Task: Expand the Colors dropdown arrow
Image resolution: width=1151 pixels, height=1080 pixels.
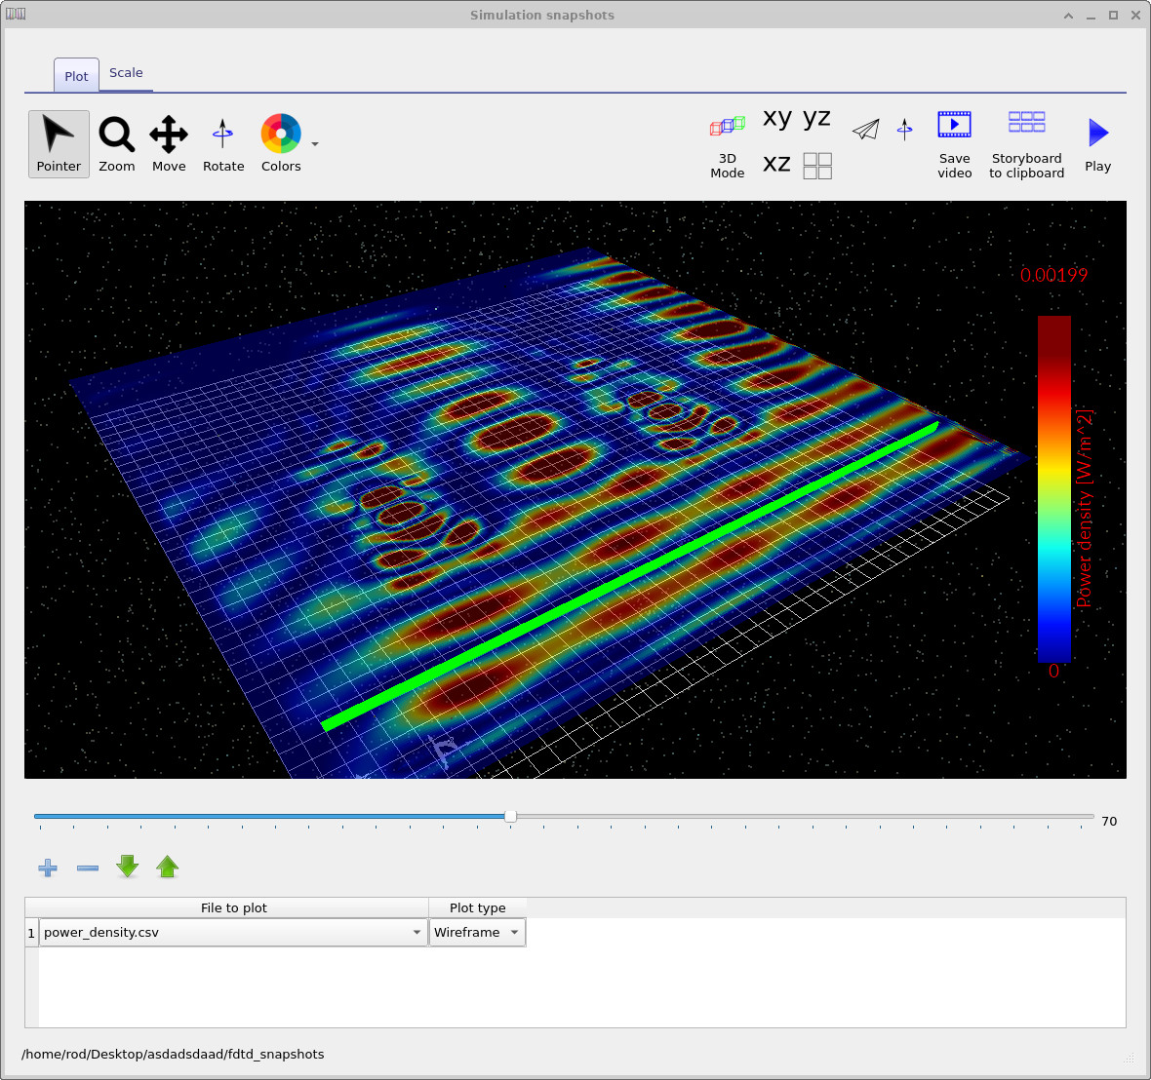Action: (x=315, y=144)
